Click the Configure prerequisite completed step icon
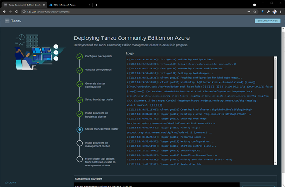285x187 pixels. (x=79, y=57)
